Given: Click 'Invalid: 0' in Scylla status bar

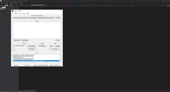Looking at the screenshot, I should pyautogui.click(x=27, y=65).
